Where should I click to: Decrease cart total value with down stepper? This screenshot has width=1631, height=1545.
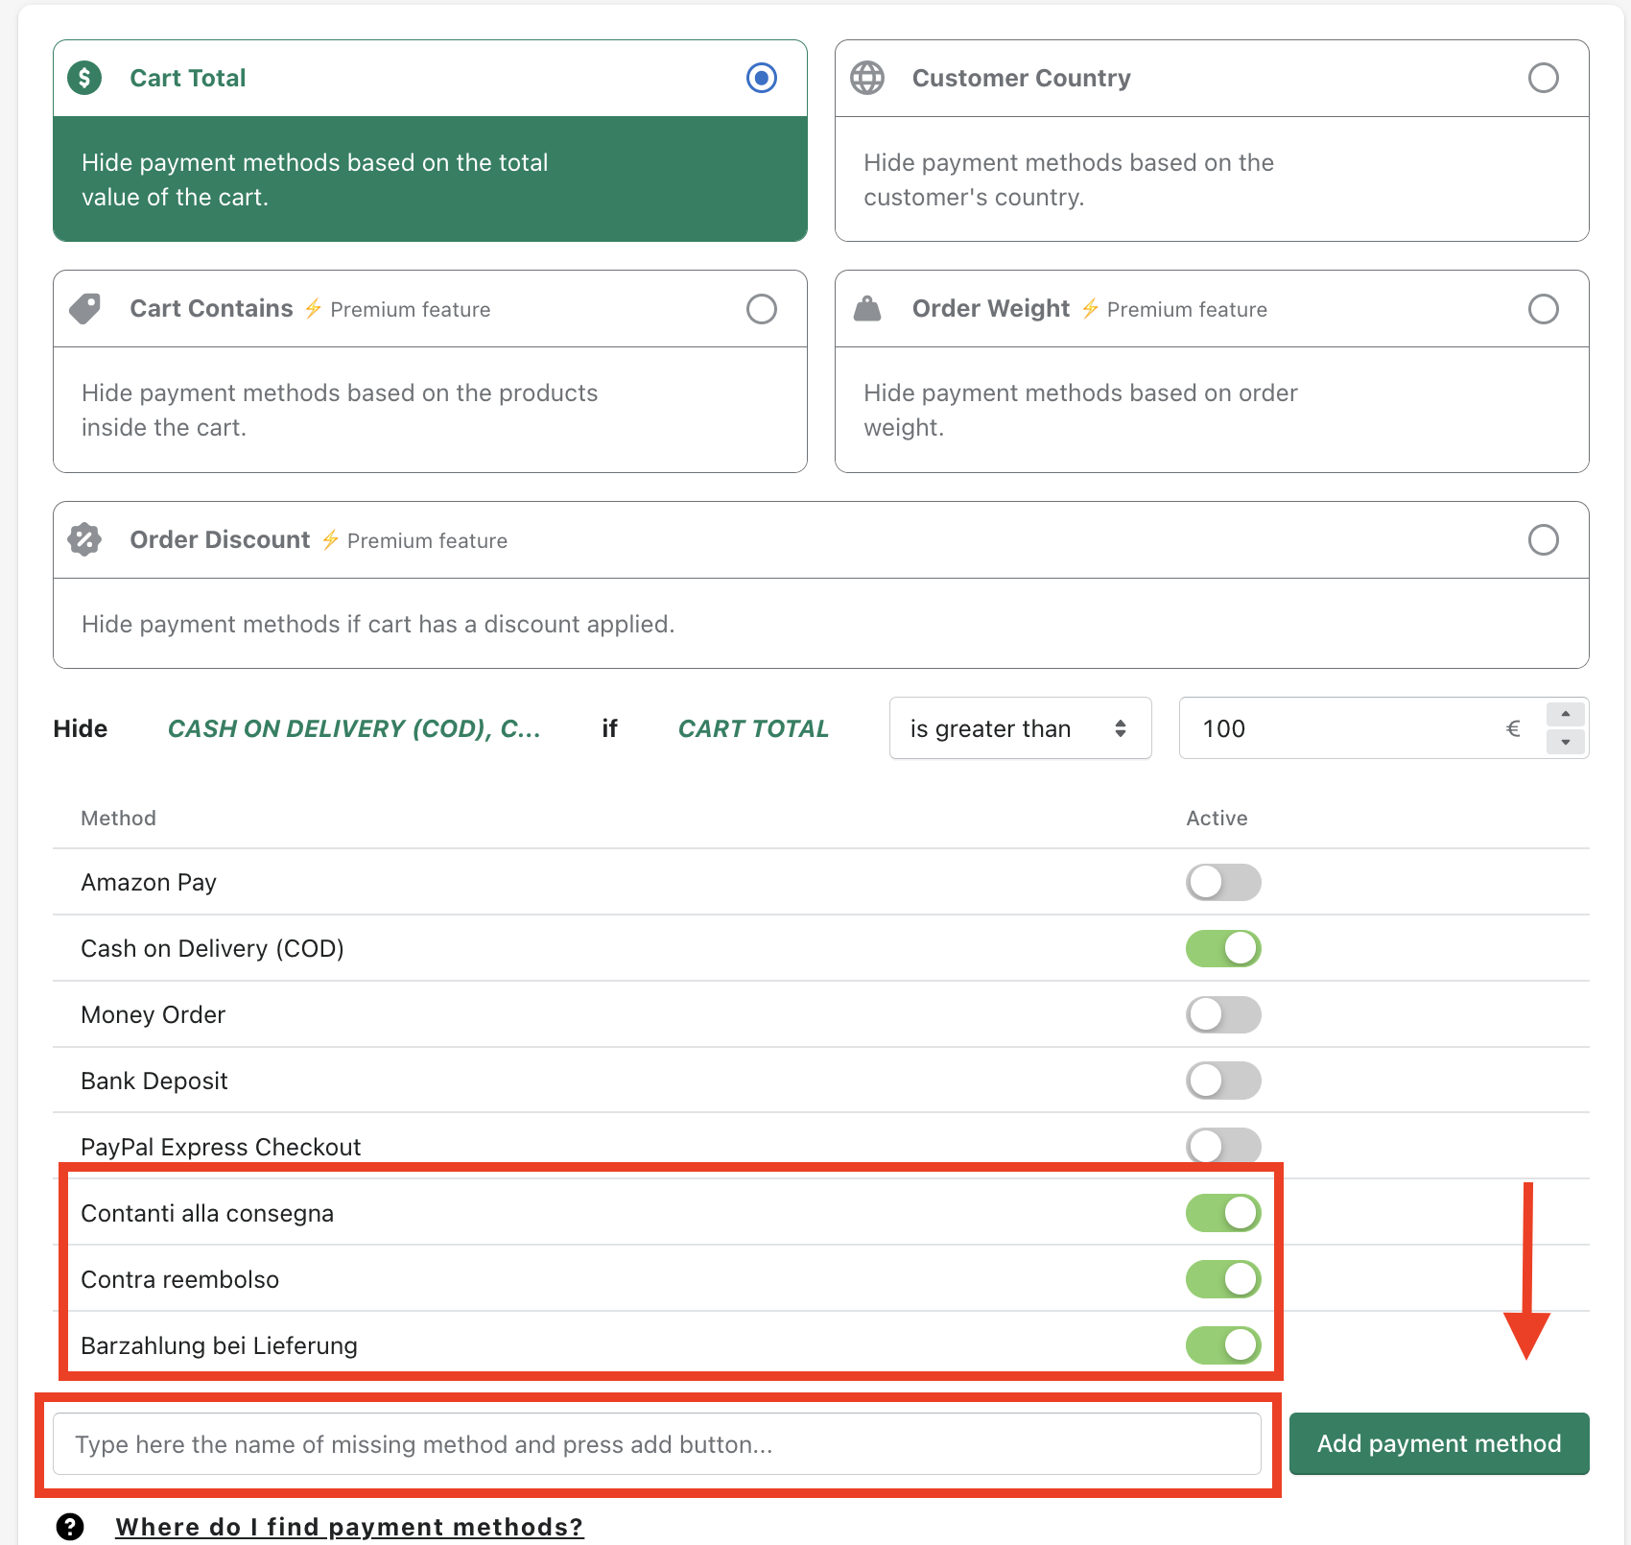1566,742
